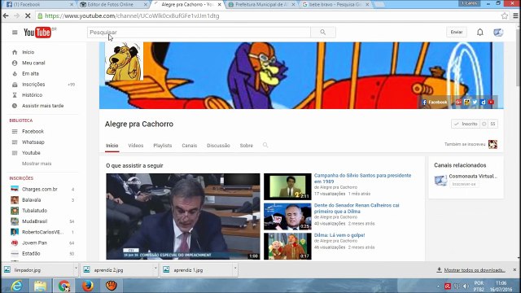Click the Assistir mais tarde clock icon
This screenshot has width=521, height=293.
(15, 106)
